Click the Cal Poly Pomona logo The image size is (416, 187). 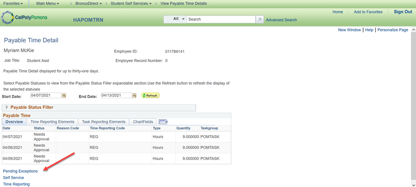[24, 18]
